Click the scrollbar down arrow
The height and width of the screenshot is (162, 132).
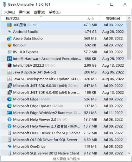[129, 153]
